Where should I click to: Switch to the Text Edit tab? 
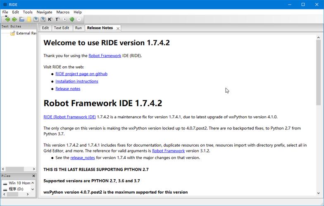pyautogui.click(x=62, y=28)
